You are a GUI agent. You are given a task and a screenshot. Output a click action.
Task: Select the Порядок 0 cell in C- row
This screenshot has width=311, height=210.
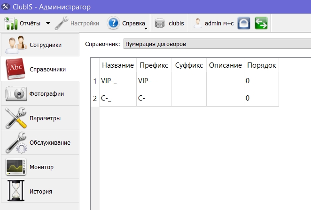point(261,98)
